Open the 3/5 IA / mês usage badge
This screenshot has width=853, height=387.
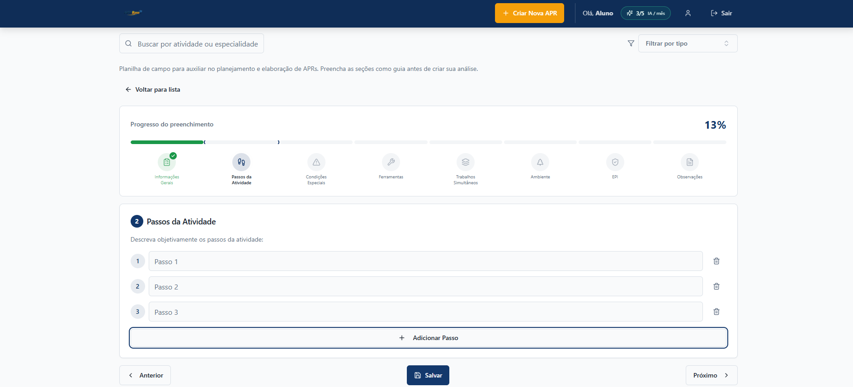coord(646,13)
